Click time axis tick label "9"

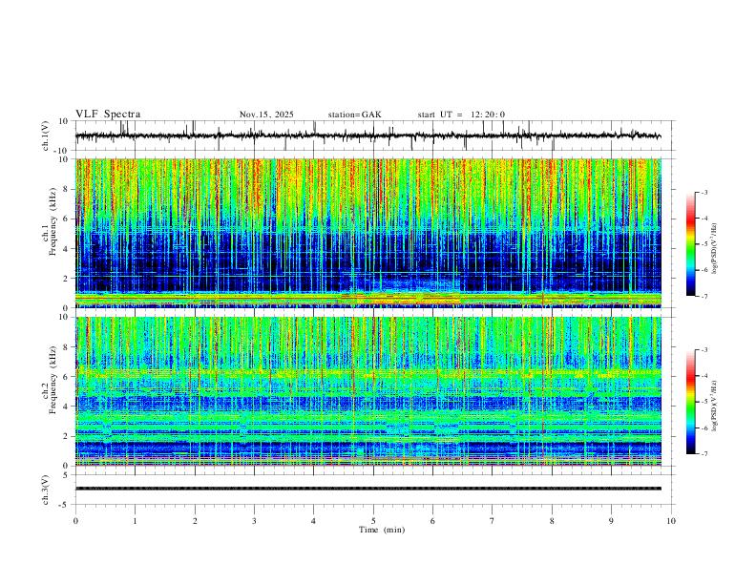pos(611,521)
